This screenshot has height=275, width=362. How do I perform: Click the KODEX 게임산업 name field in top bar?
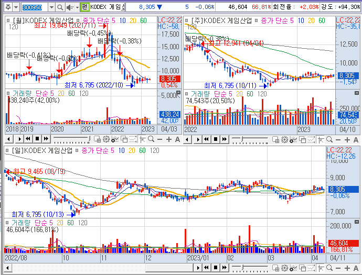tap(107, 7)
